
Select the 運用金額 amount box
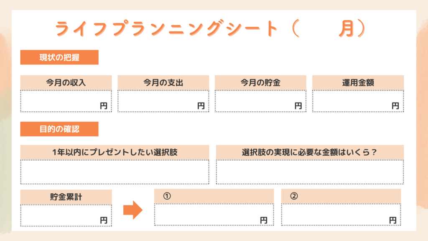pyautogui.click(x=358, y=101)
